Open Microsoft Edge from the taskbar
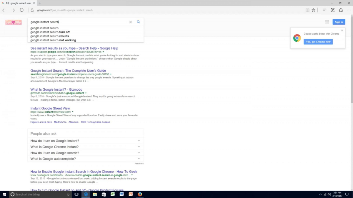Viewport: 353px width, 198px height. point(86,194)
